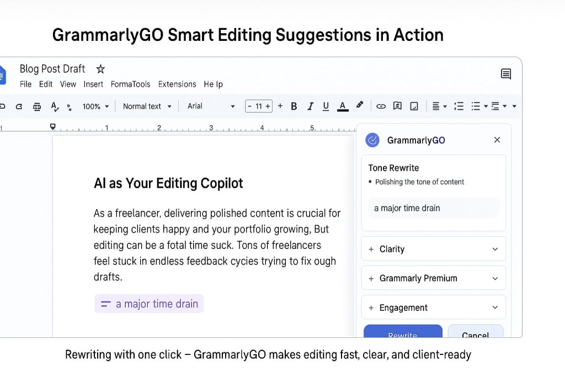Open alignment dropdown arrow
Viewport: 565px width, 377px height.
(x=445, y=107)
